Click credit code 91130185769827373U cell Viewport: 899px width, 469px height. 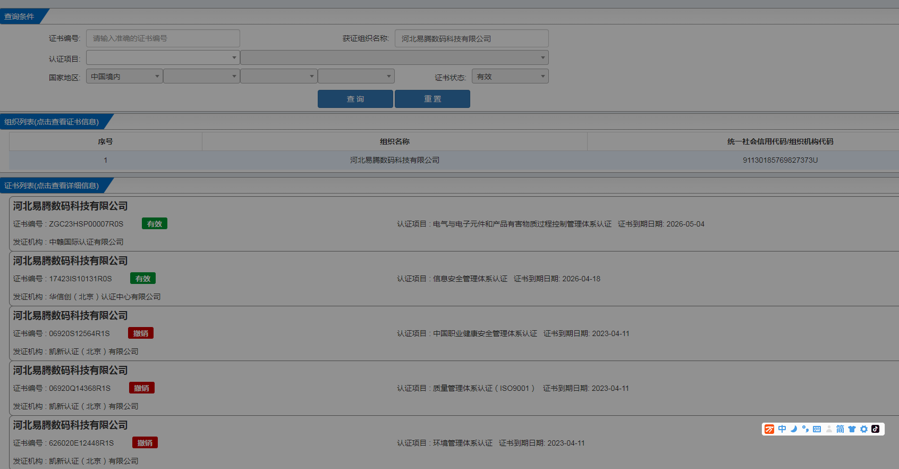[x=780, y=160]
